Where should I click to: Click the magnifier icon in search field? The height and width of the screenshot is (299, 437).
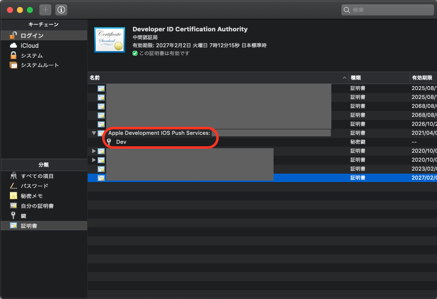click(x=346, y=10)
